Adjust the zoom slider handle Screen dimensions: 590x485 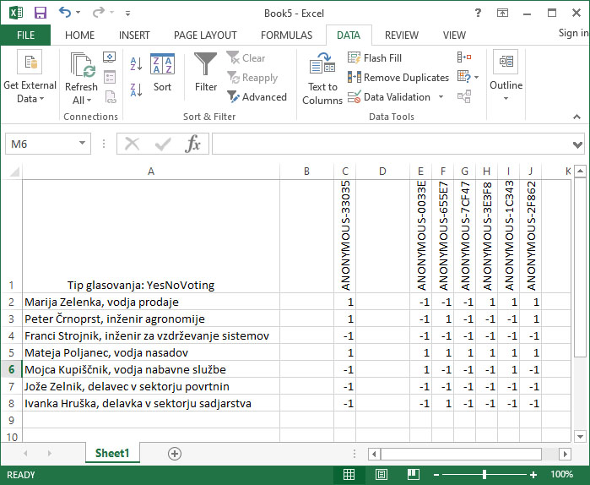point(484,475)
